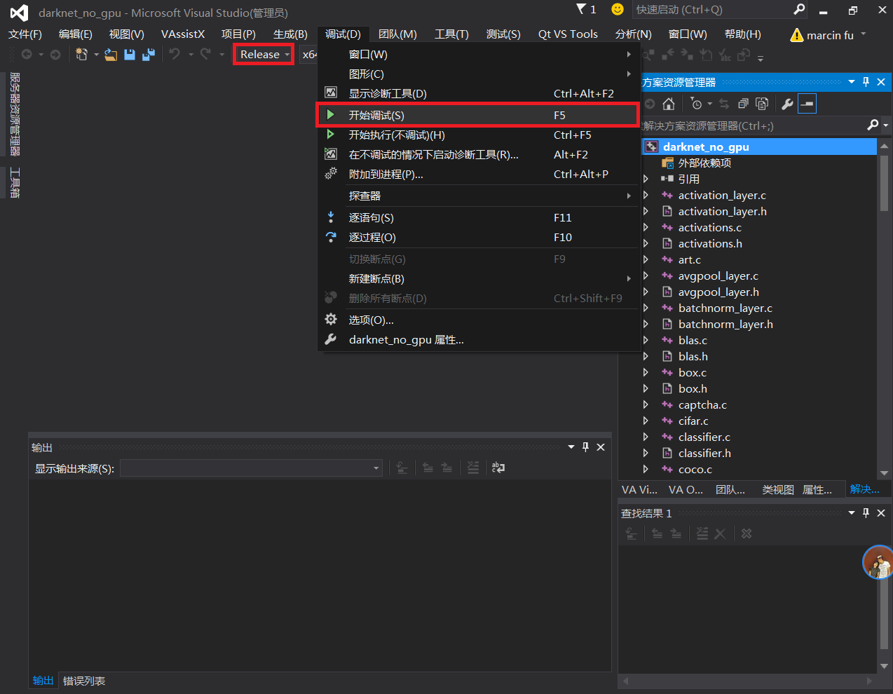This screenshot has height=694, width=893.
Task: Open the Find Results panel options dropdown
Action: 852,513
